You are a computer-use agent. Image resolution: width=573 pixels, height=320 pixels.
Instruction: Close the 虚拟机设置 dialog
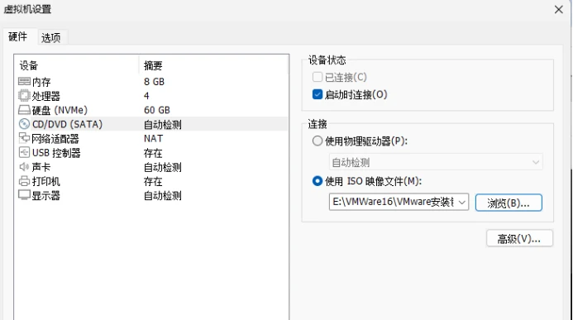tap(559, 9)
